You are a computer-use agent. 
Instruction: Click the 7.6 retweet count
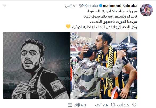click(102, 105)
